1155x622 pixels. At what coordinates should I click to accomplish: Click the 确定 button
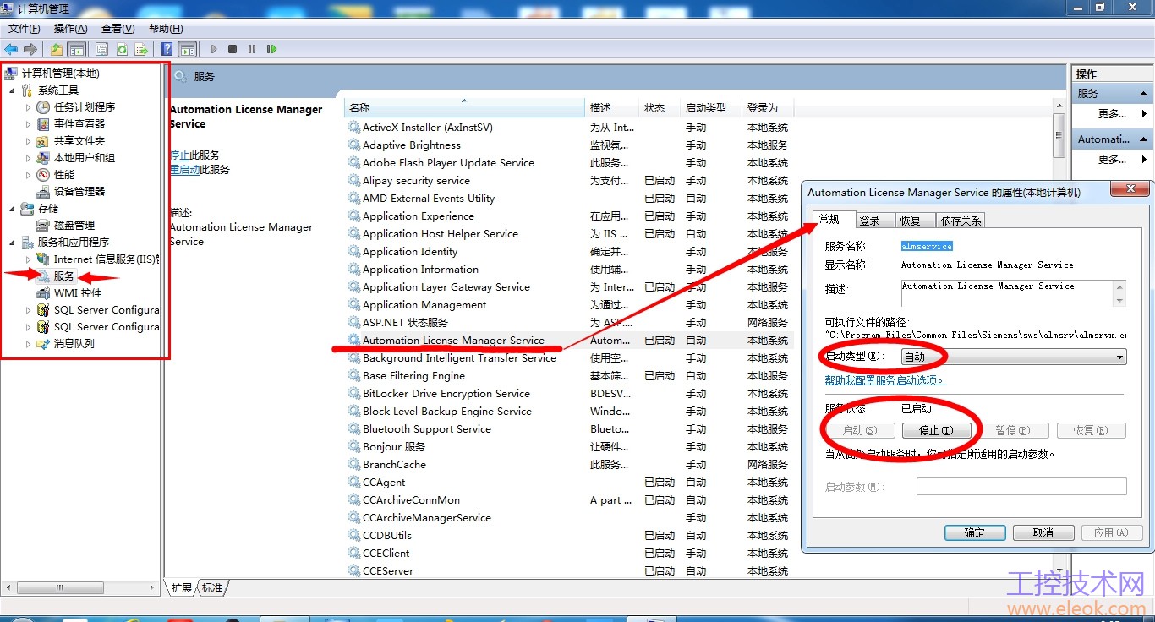point(975,532)
